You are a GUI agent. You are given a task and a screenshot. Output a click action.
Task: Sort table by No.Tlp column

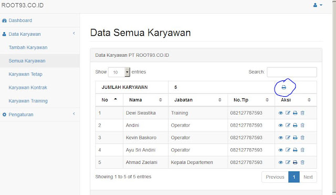coord(251,100)
